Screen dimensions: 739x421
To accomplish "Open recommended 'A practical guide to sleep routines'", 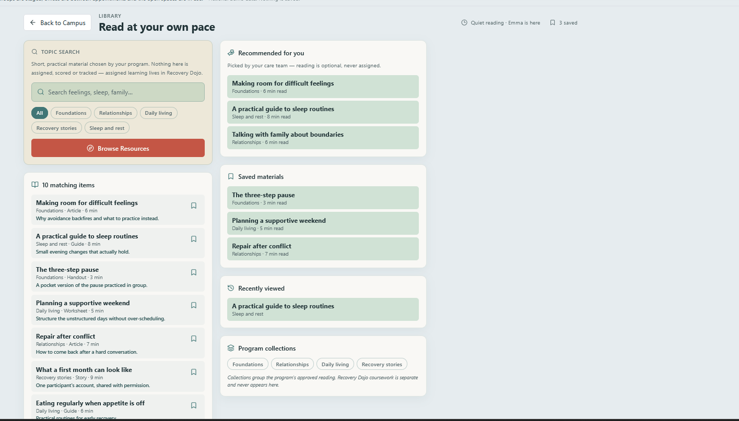I will click(323, 112).
